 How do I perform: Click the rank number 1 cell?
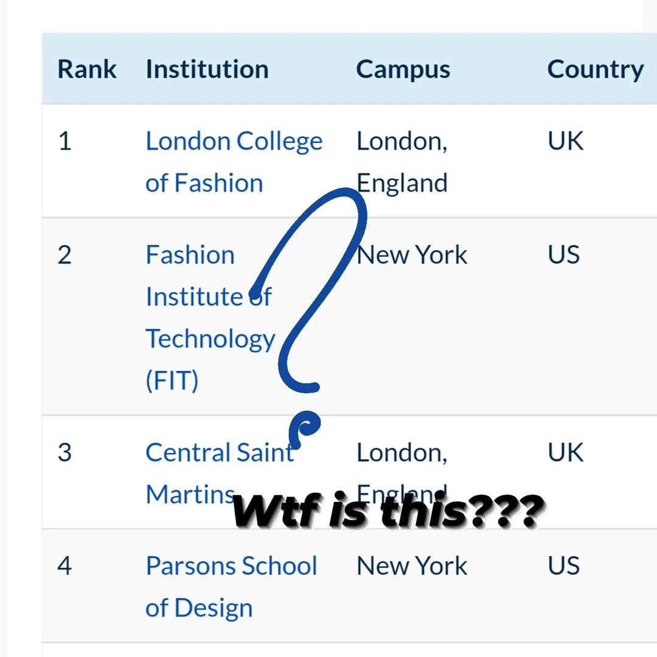[64, 141]
